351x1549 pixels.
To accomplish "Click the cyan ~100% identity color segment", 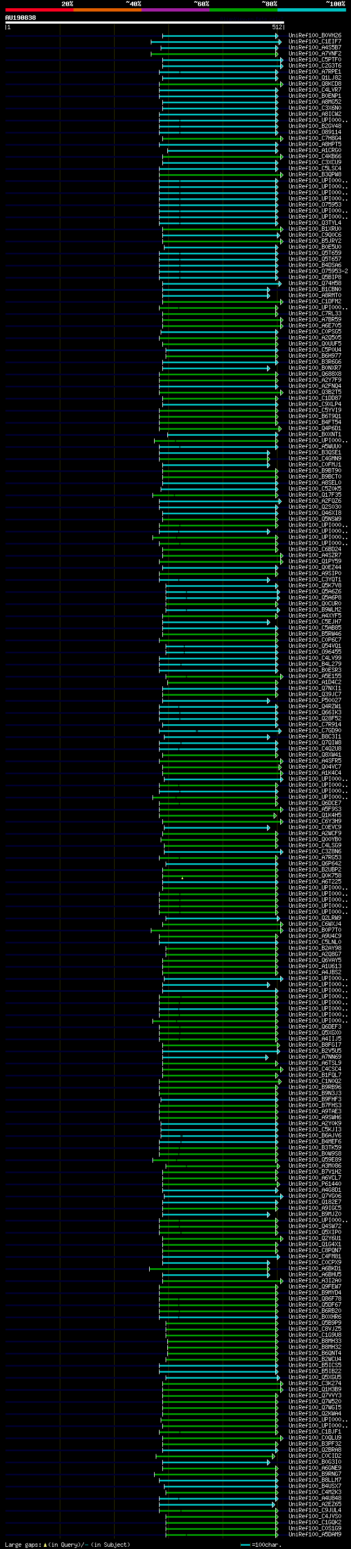I will 312,10.
